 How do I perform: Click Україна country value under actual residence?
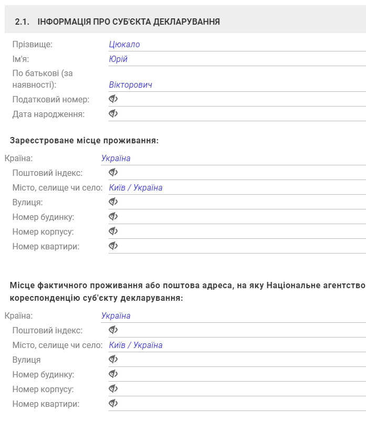[116, 315]
